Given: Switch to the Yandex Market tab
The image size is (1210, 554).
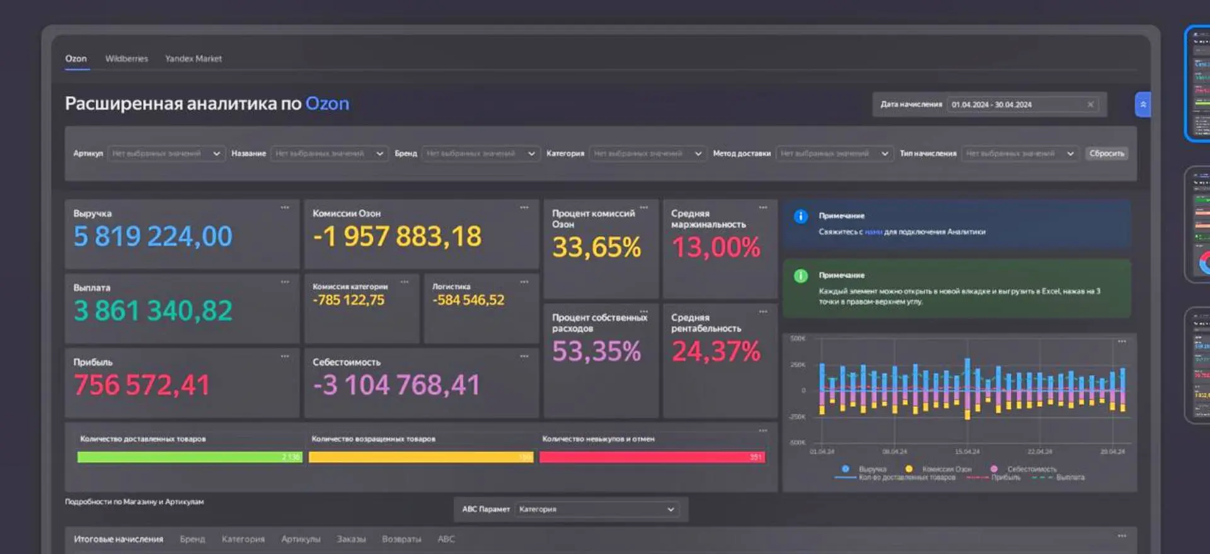Looking at the screenshot, I should coord(193,59).
